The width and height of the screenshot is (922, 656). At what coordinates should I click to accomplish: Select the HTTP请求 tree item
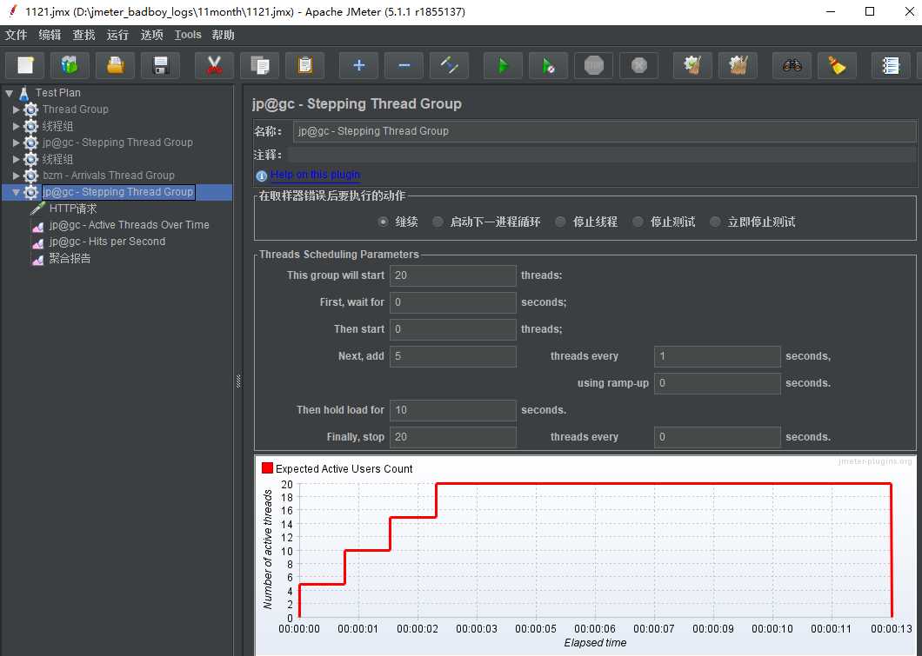(73, 209)
